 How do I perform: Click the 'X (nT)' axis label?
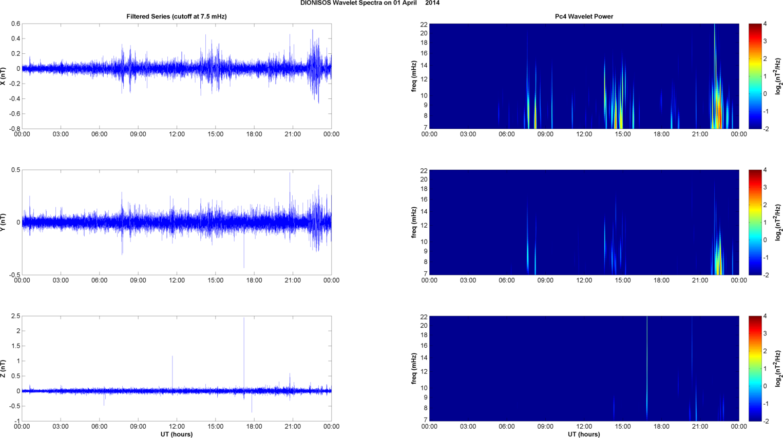click(x=4, y=76)
